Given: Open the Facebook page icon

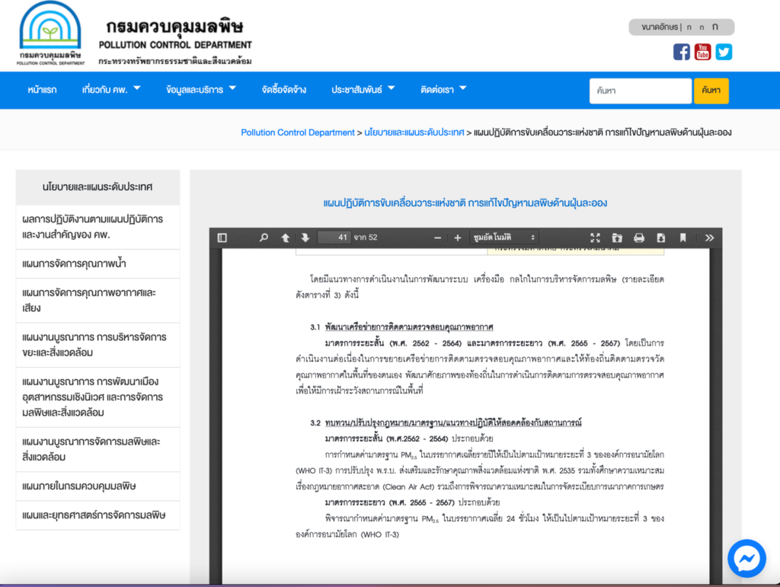Looking at the screenshot, I should [x=682, y=52].
